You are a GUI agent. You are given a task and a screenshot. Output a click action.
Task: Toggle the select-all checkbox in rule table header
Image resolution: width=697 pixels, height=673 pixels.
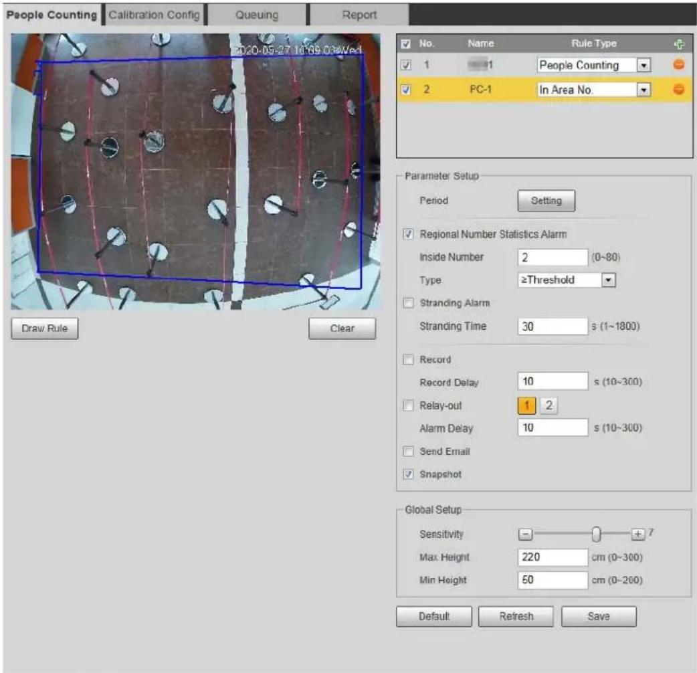pos(405,44)
